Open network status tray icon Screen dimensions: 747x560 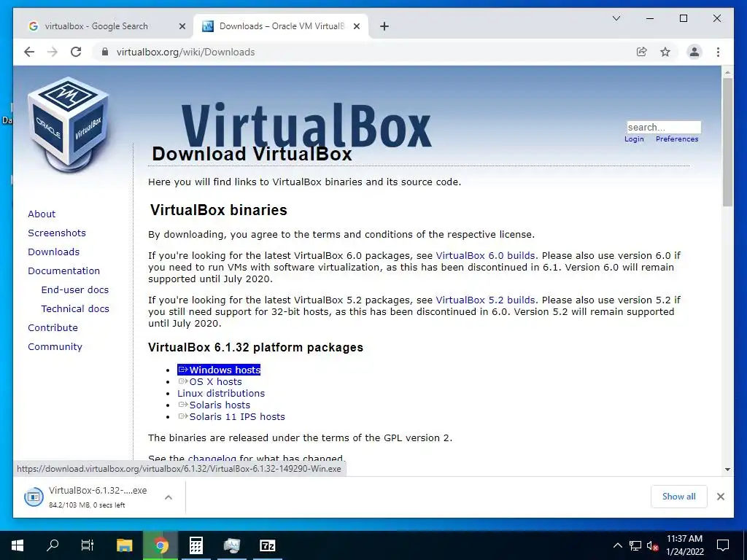tap(635, 545)
